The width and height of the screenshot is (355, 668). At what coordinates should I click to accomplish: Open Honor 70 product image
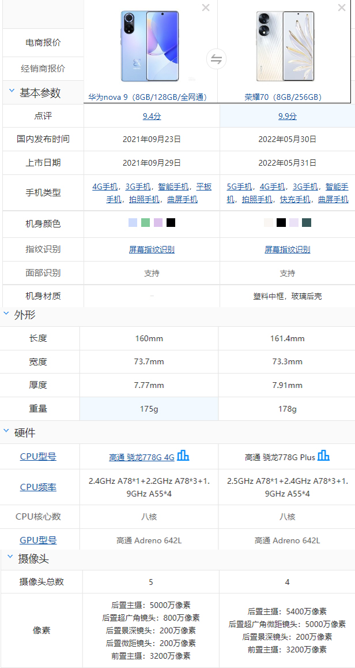285,46
